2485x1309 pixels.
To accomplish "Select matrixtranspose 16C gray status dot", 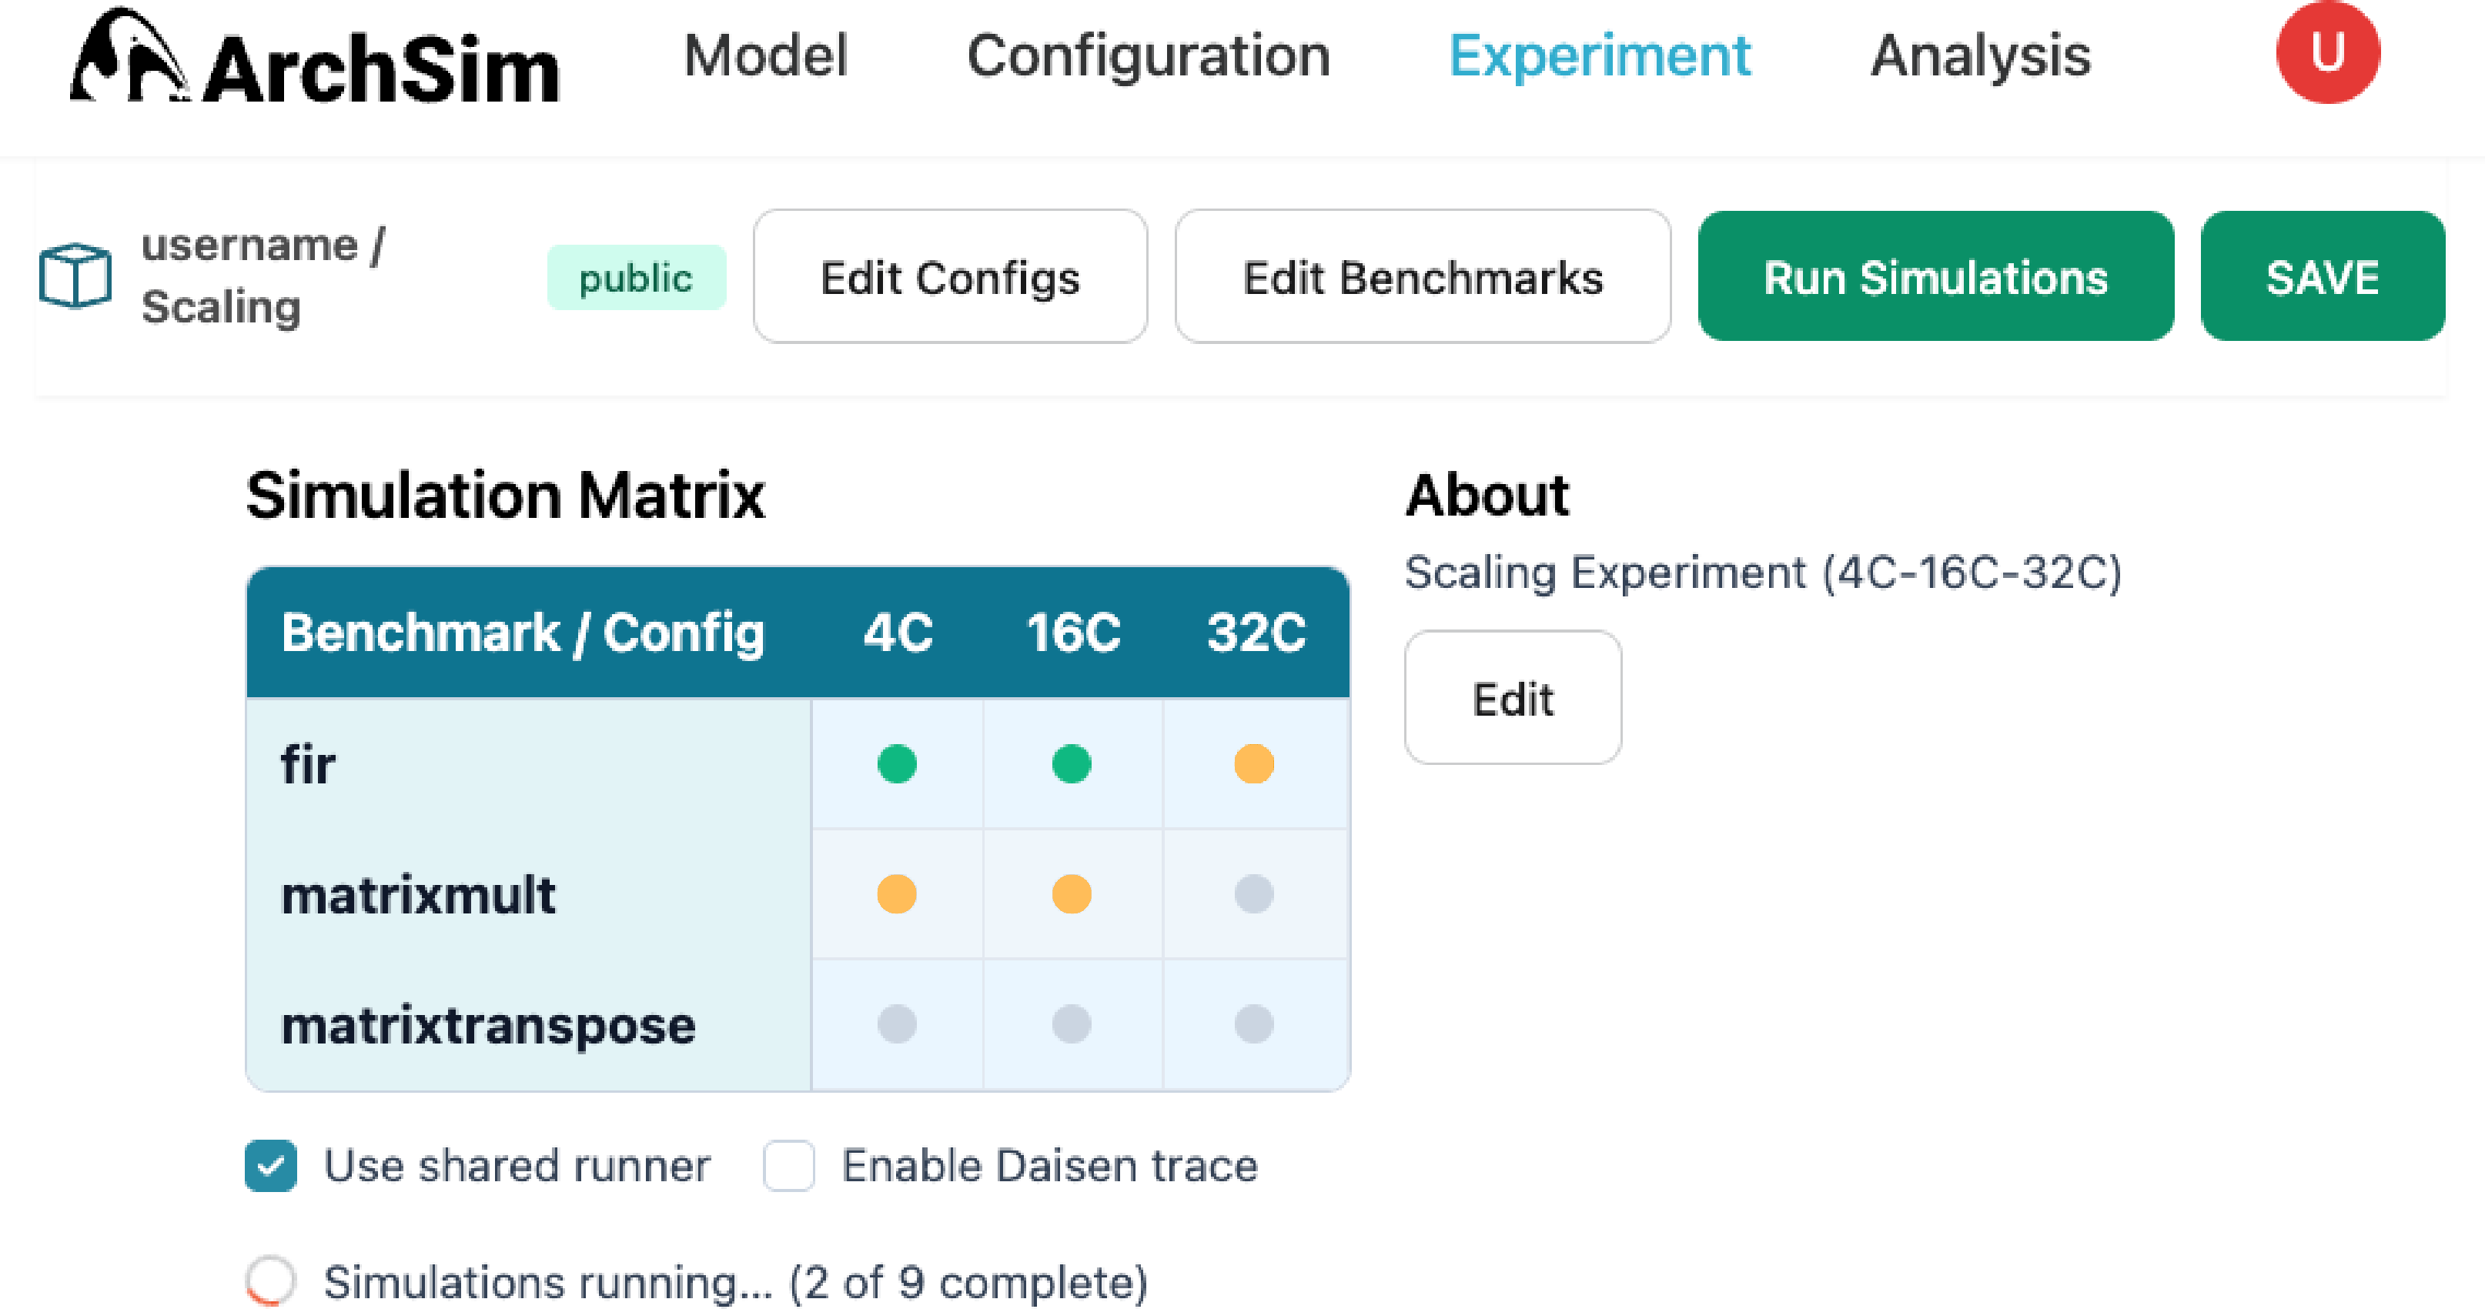I will coord(1071,1023).
